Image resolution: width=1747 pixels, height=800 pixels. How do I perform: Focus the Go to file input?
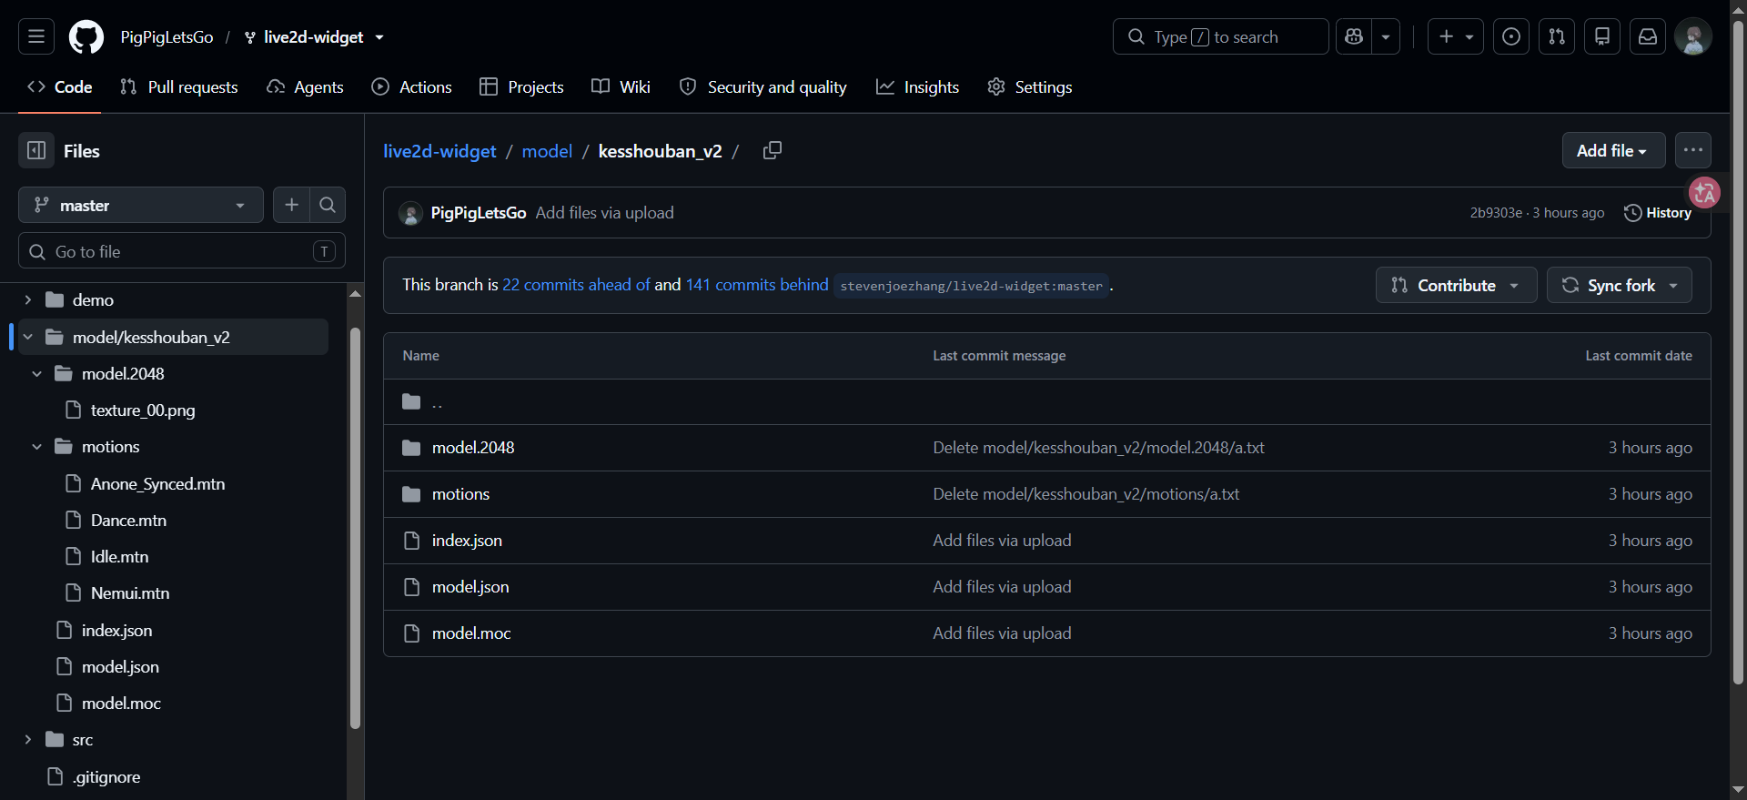click(182, 251)
